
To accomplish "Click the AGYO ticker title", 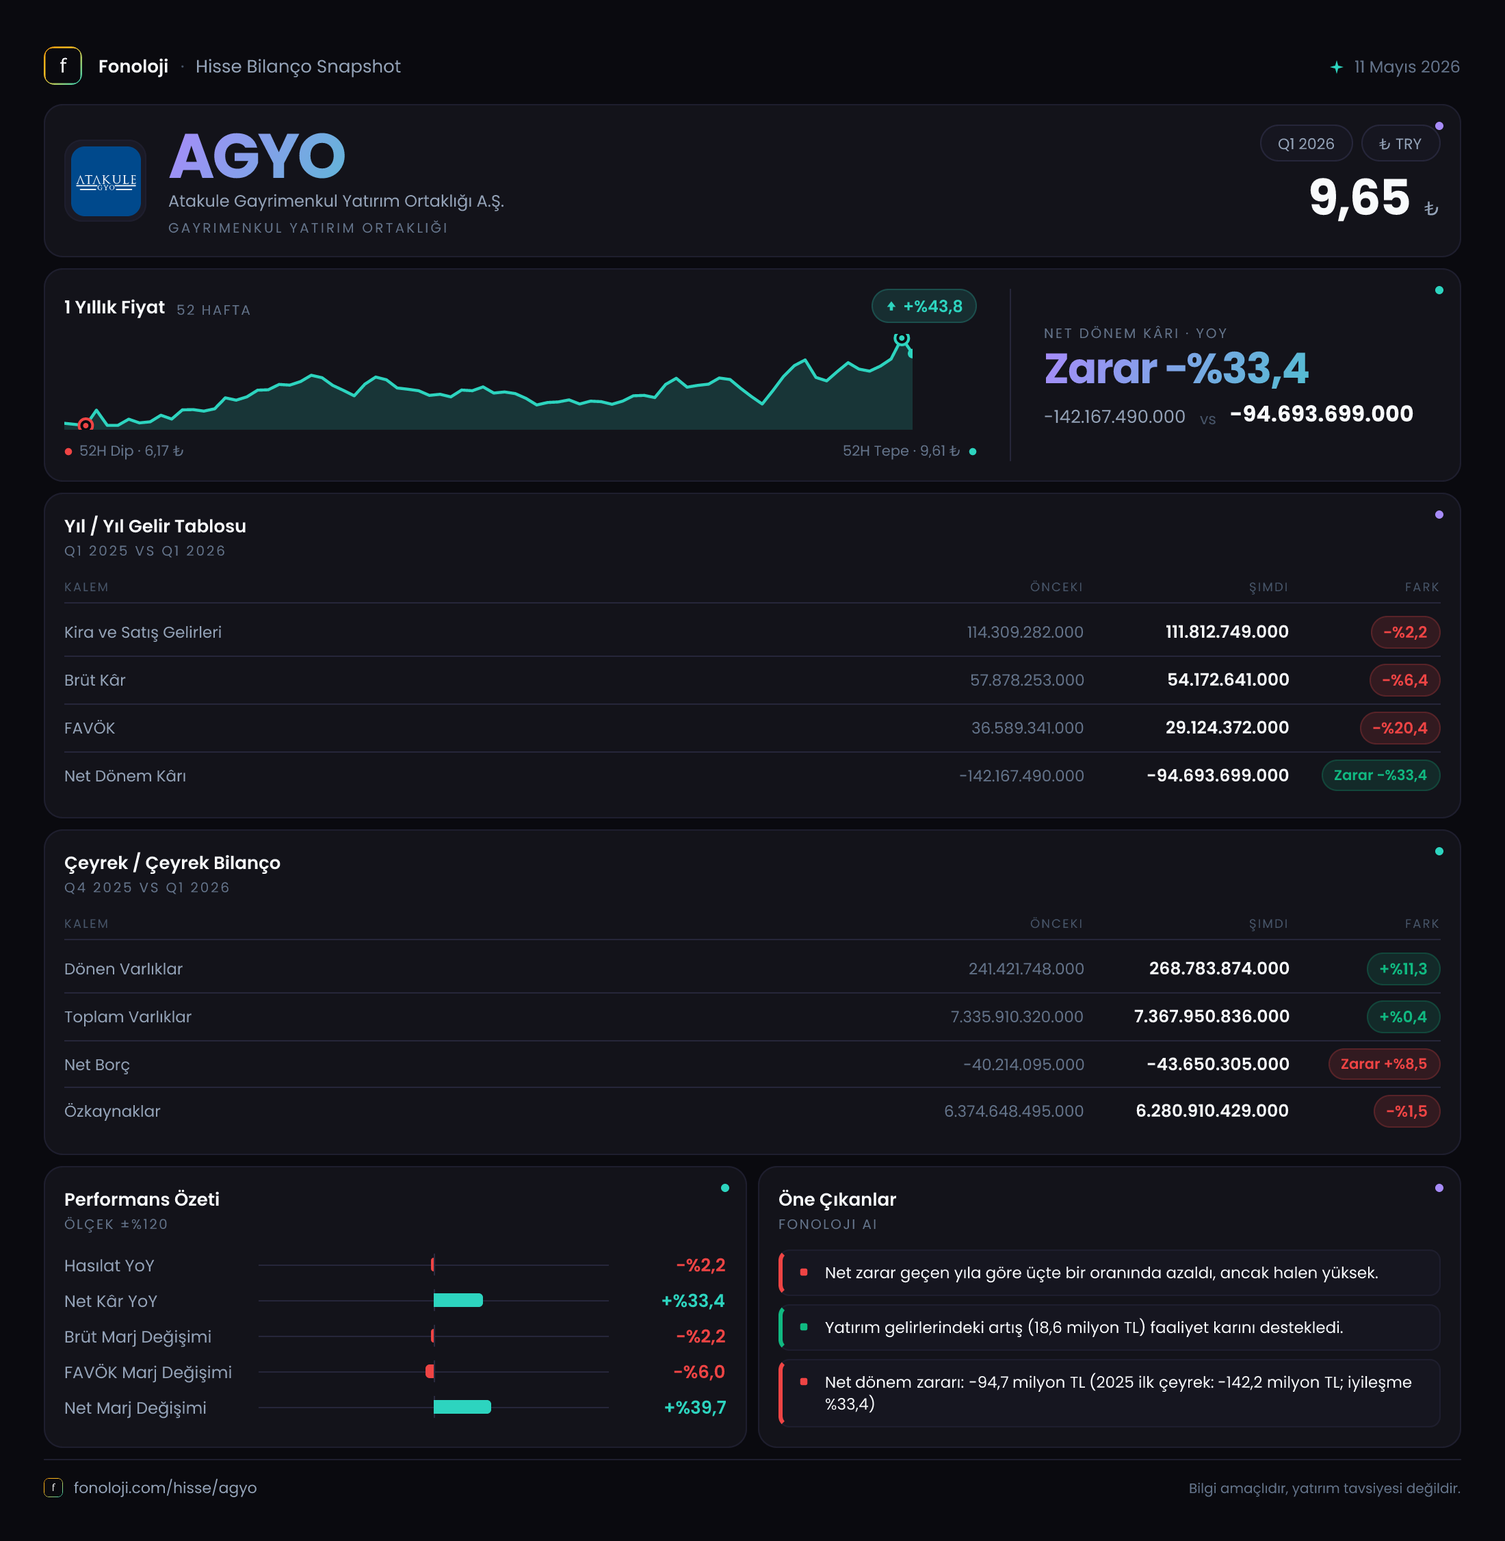I will [x=257, y=156].
